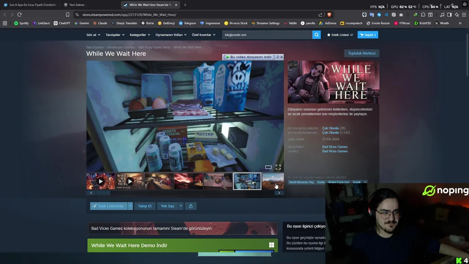Open the Bad Vices Games collection banner
Screen dimensions: 469x264
(x=182, y=228)
